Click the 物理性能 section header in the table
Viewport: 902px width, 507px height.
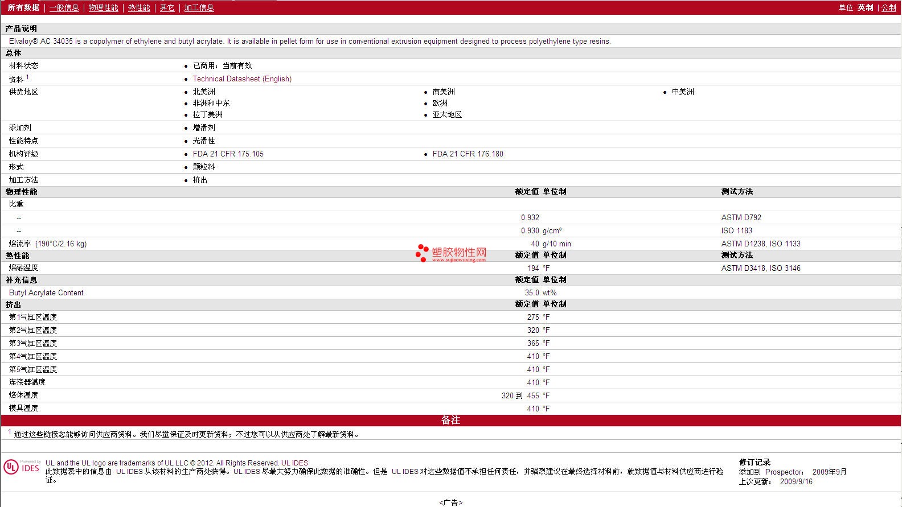[x=21, y=192]
